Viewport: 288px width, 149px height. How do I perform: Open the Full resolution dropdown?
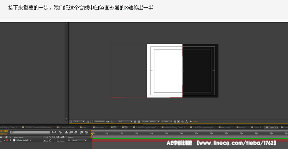125,121
